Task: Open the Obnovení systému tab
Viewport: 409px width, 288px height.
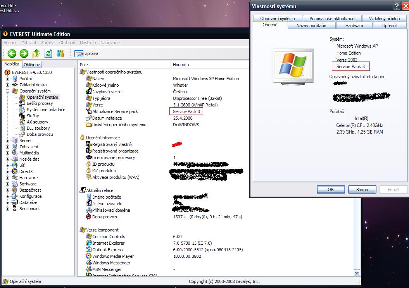Action: [278, 19]
